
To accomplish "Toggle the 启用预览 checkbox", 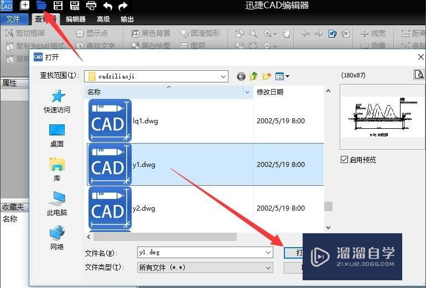I will click(344, 160).
